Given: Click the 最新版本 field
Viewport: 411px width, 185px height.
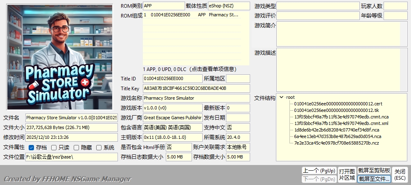Looking at the screenshot, I should [x=238, y=108].
